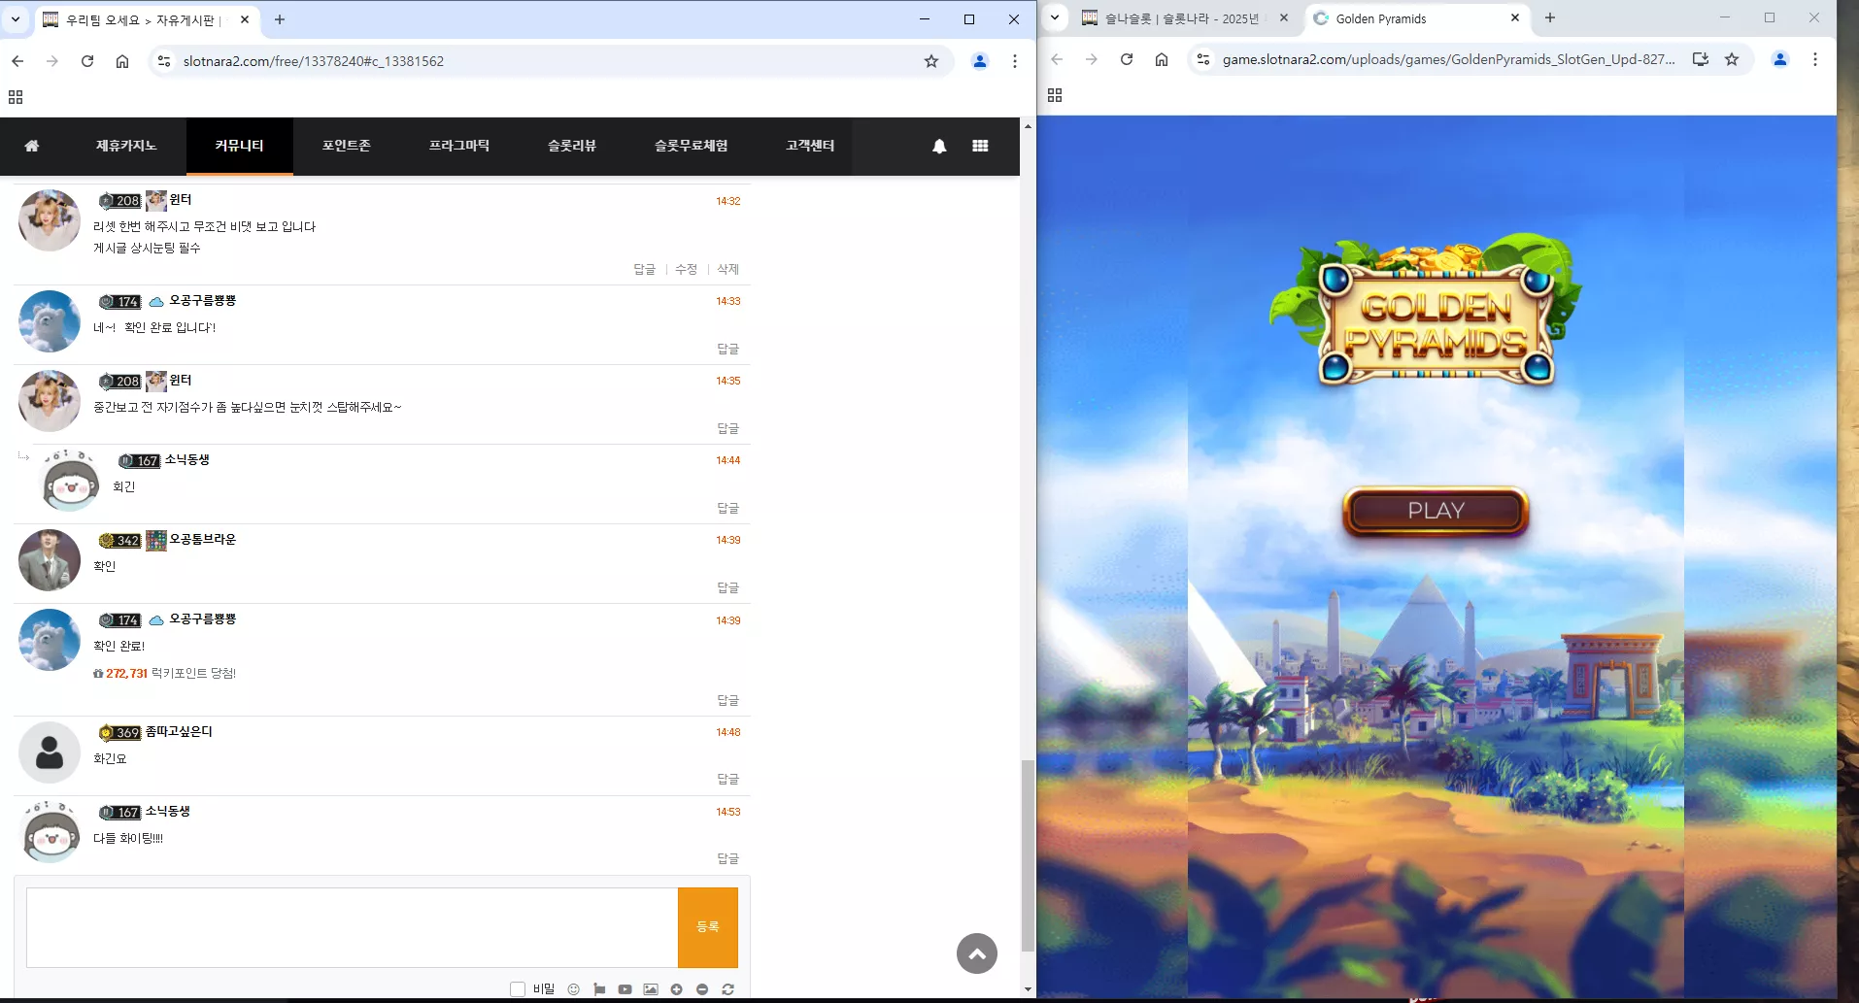Start the game with the PLAY button
This screenshot has width=1859, height=1003.
click(1436, 511)
